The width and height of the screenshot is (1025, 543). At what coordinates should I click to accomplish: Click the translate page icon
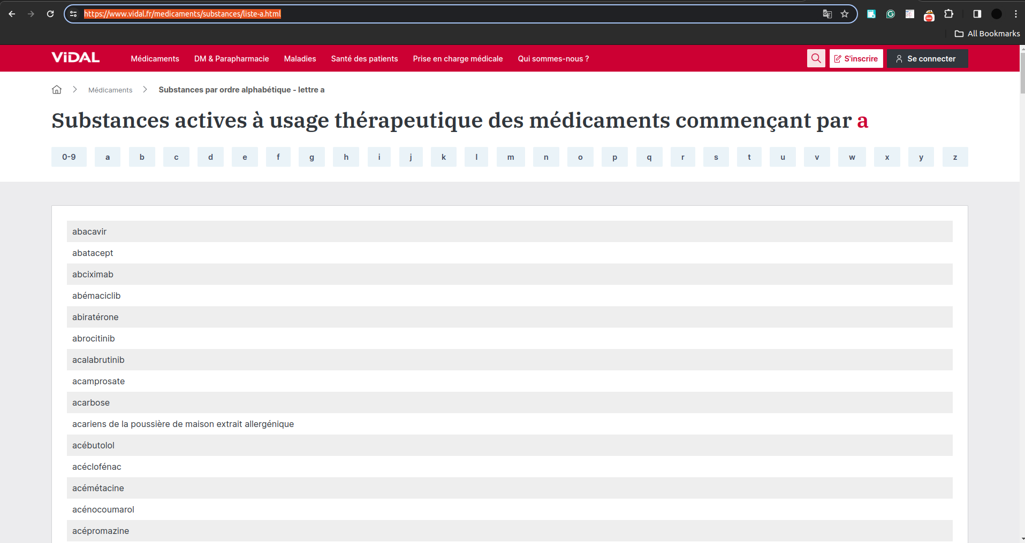click(827, 14)
